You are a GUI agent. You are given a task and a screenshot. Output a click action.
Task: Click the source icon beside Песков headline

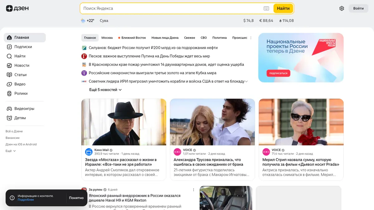tap(84, 56)
